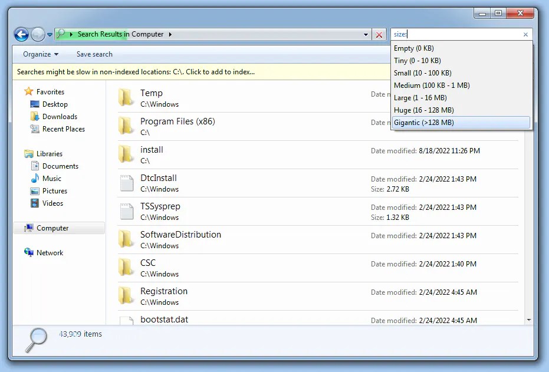Choose the "Medium (100 KB - 1 MB)" option
Screen dimensions: 549x372
pos(431,85)
